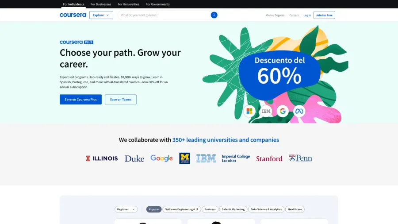Click the Imperial College London logo
Image resolution: width=398 pixels, height=224 pixels.
(236, 158)
